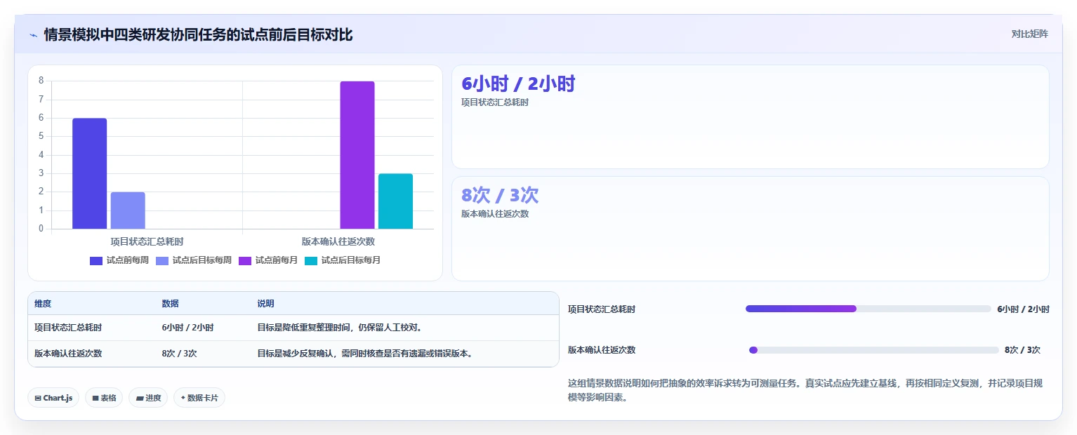This screenshot has height=435, width=1077.
Task: Click the 对比矩阵 label in the header
Action: tap(1029, 34)
